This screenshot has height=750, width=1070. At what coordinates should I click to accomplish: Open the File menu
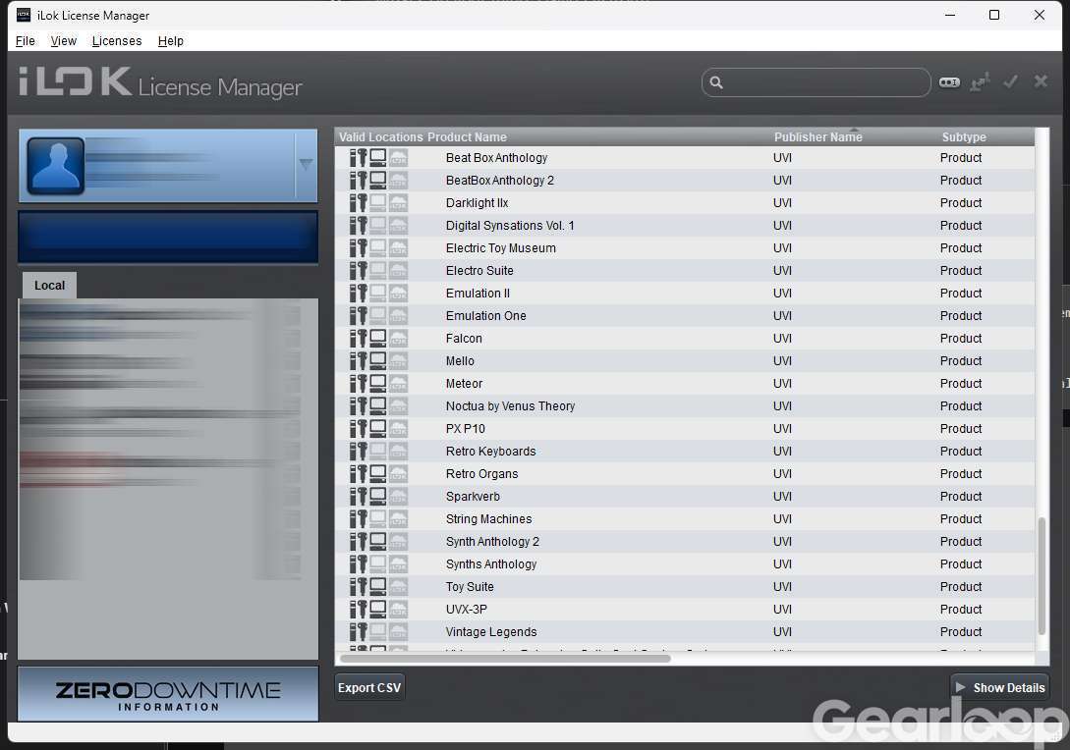[x=26, y=41]
